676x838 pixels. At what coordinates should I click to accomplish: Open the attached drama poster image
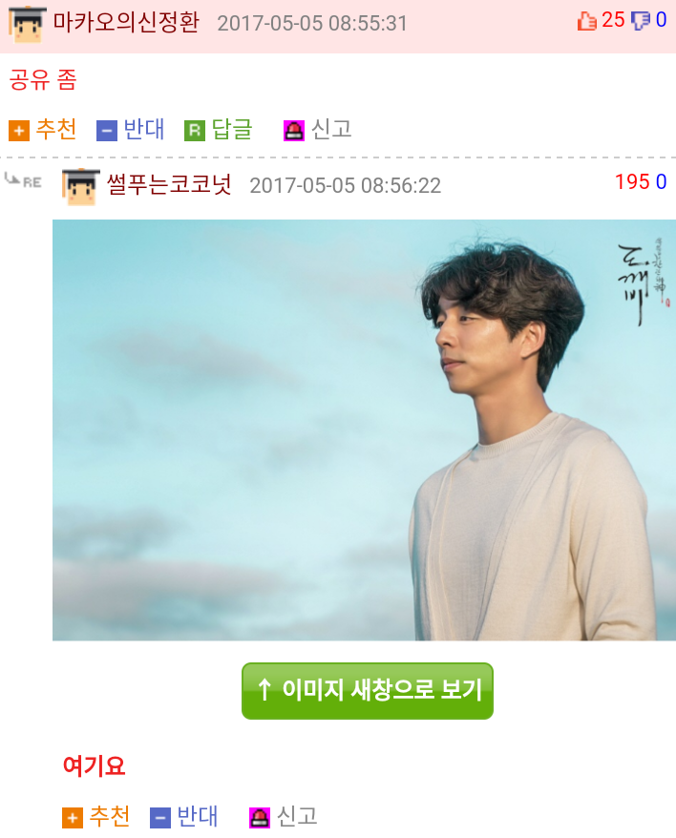(364, 429)
